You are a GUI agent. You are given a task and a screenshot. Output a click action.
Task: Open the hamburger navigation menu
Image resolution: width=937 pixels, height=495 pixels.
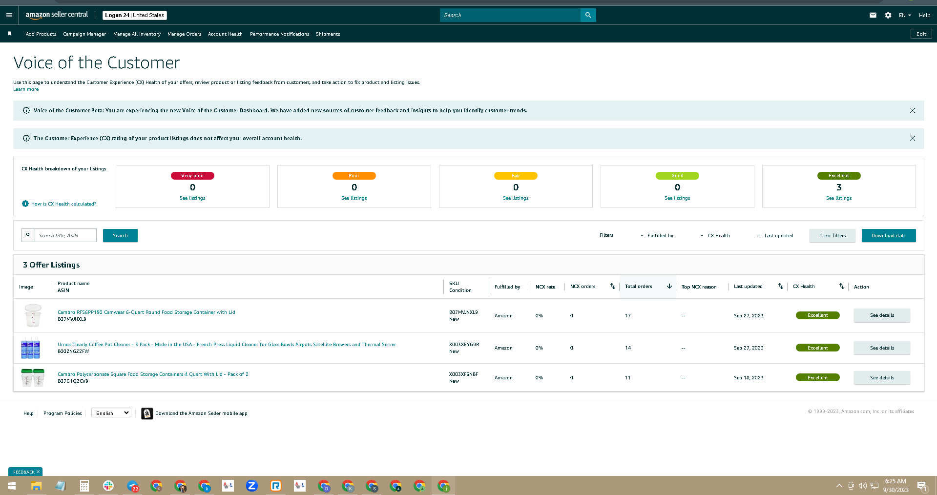coord(9,15)
